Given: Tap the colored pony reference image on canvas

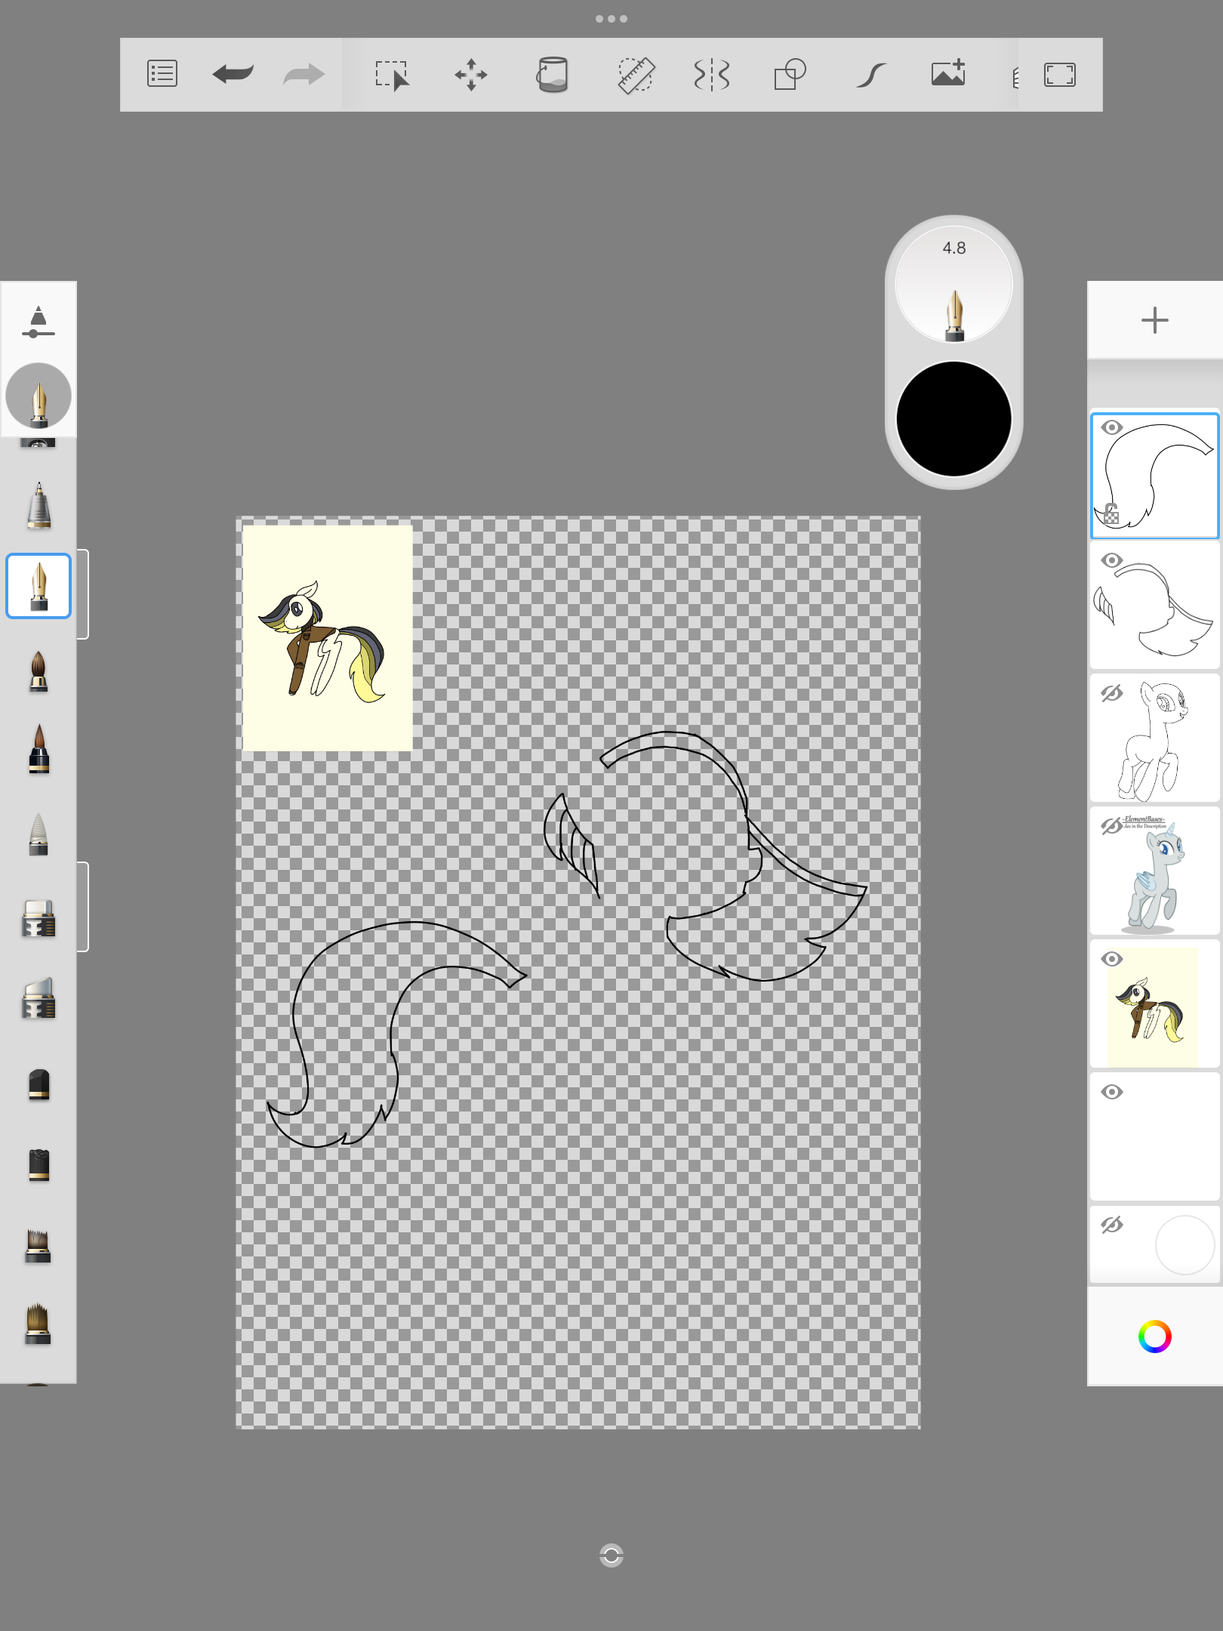Looking at the screenshot, I should coord(328,638).
